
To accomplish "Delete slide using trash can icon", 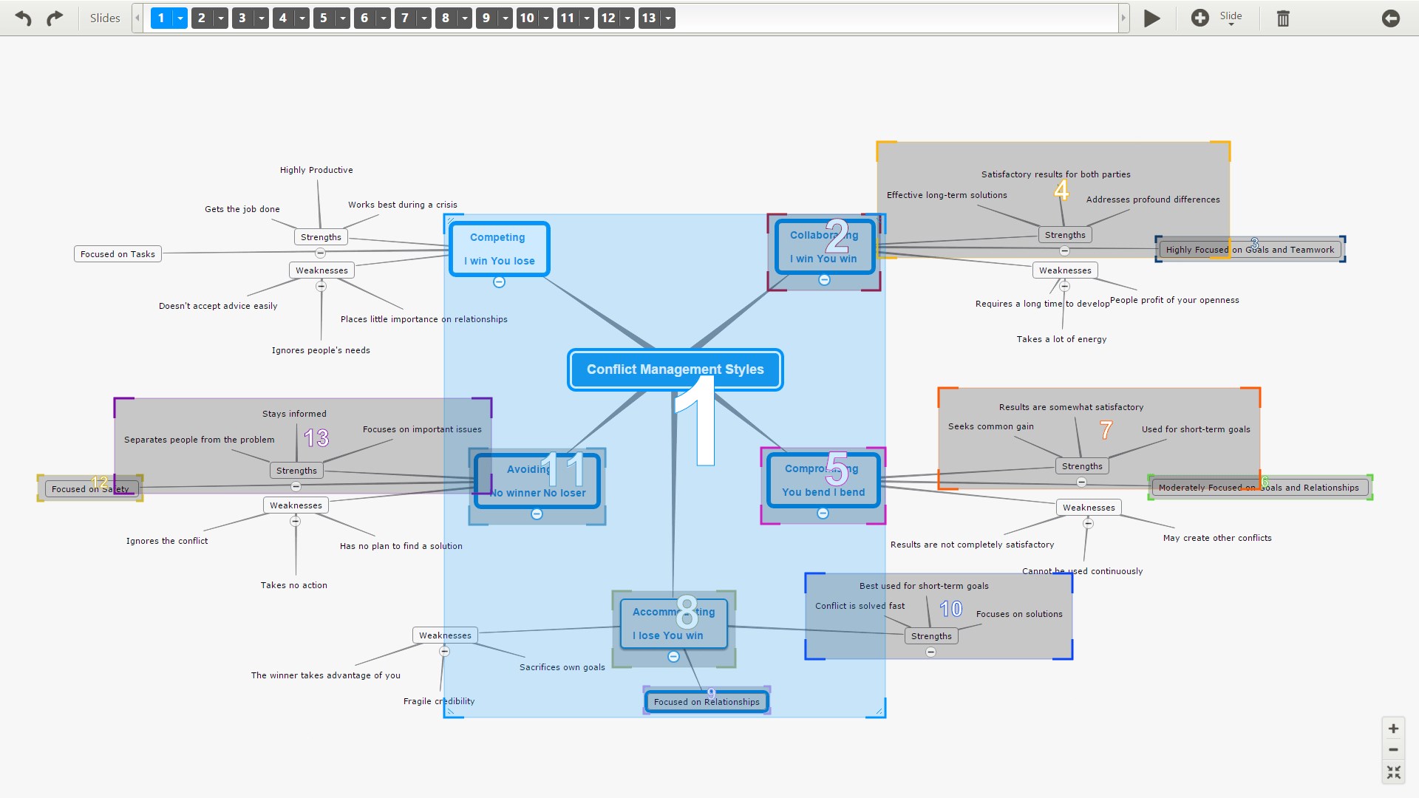I will [1283, 18].
